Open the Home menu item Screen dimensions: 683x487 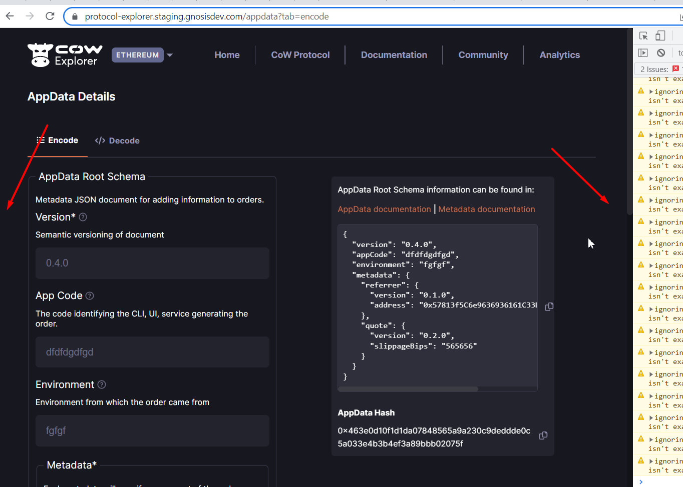tap(227, 55)
